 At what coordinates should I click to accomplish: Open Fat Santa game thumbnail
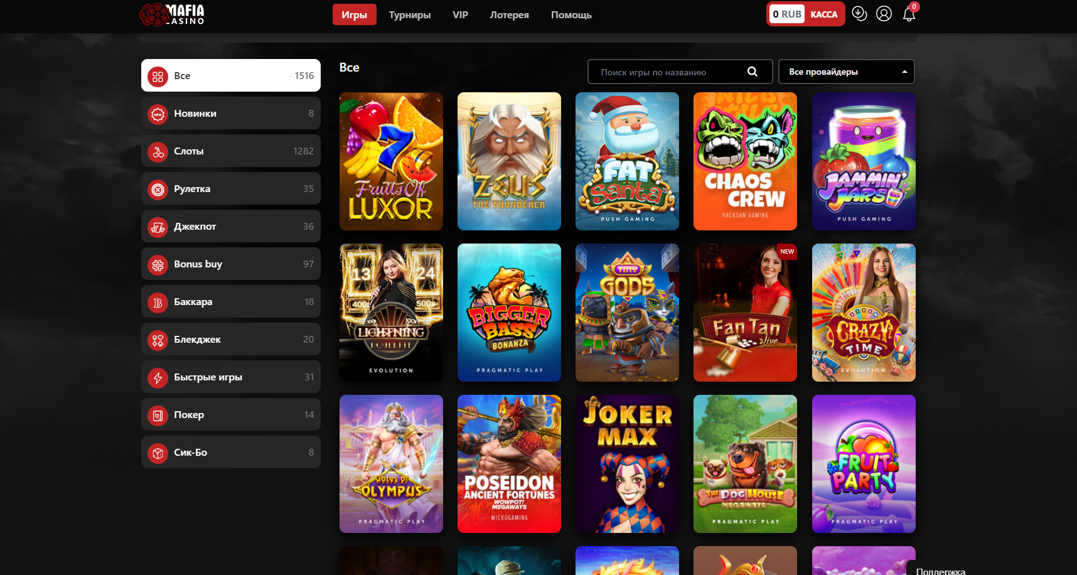click(x=627, y=161)
